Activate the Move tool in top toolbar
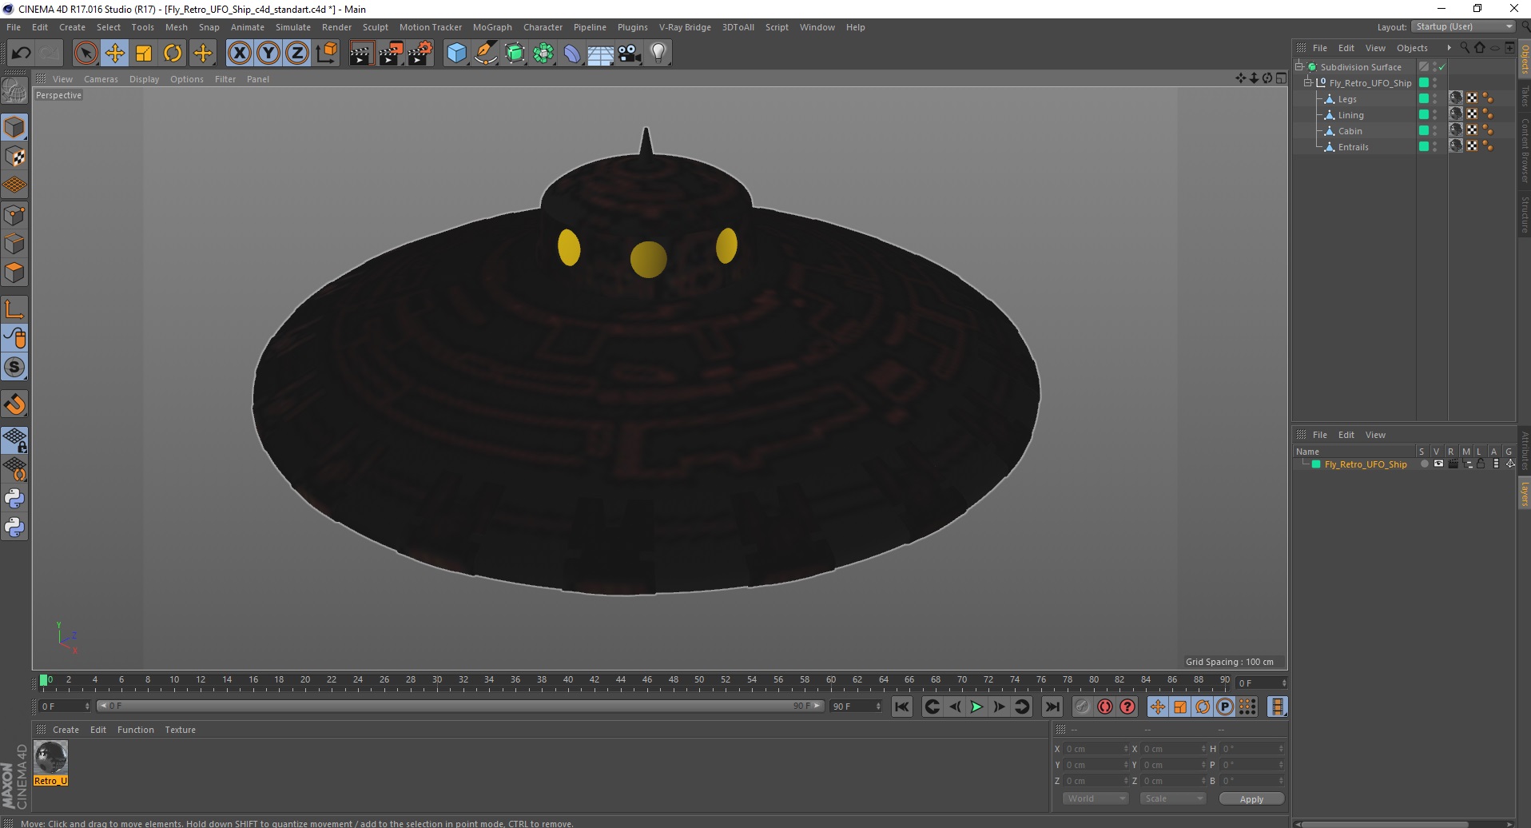Screen dimensions: 1531x828 coord(114,54)
